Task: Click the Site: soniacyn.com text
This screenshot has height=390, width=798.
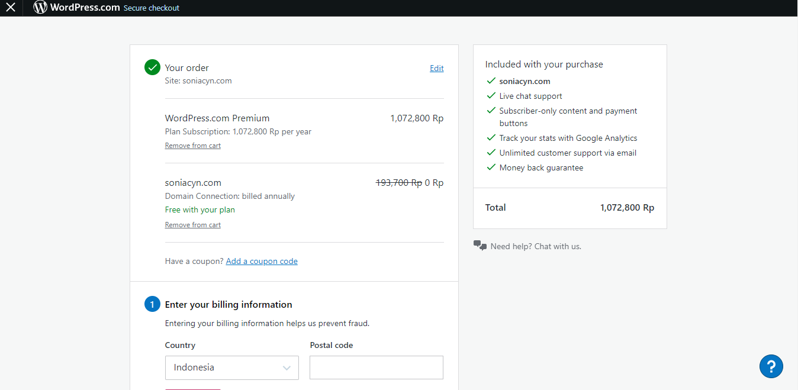Action: click(x=198, y=81)
